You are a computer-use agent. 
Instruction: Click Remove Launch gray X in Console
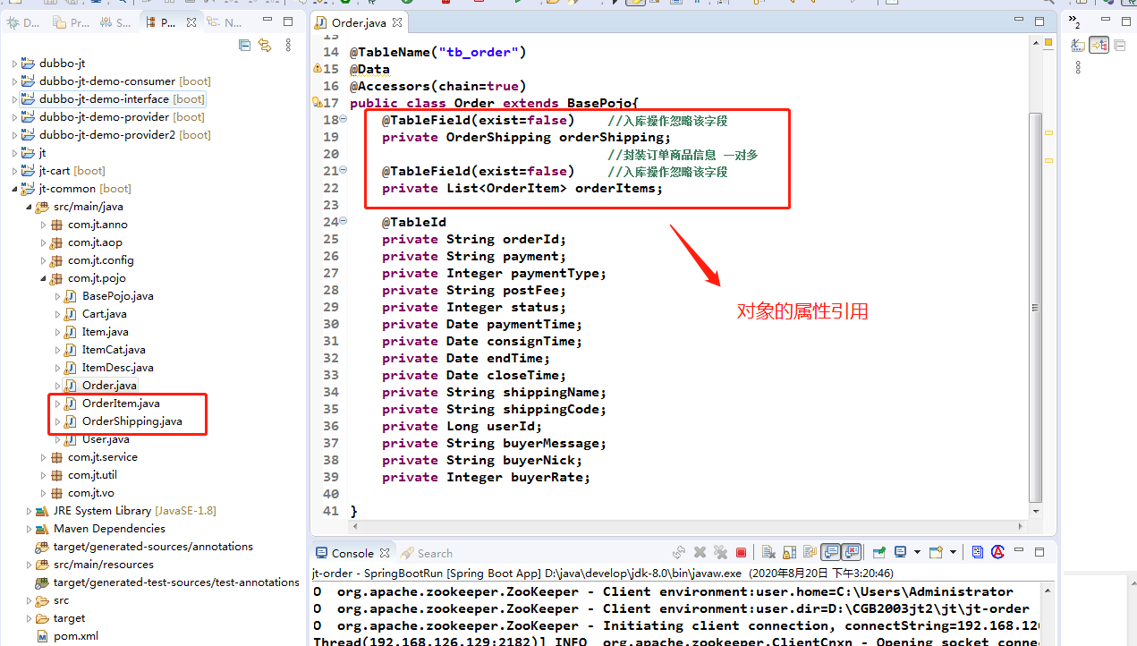point(700,553)
